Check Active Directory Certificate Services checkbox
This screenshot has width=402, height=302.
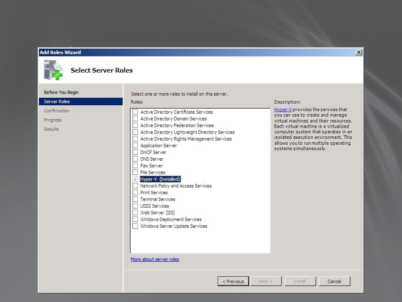[x=135, y=112]
